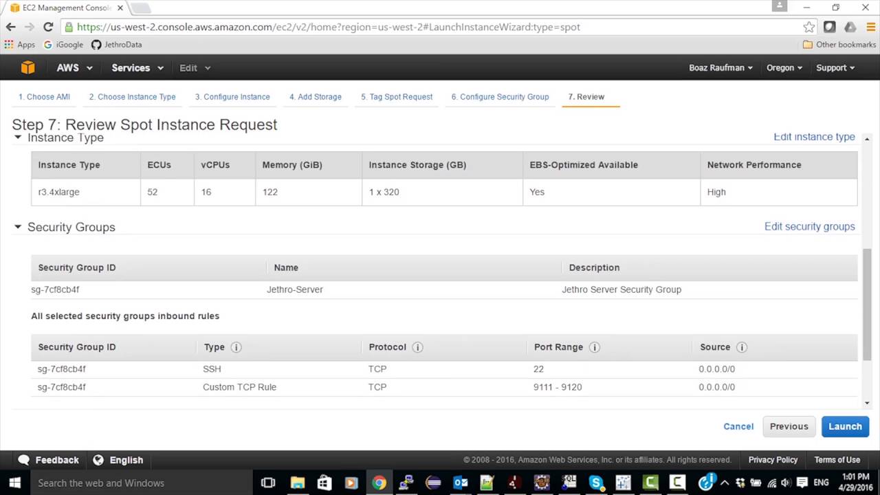Viewport: 880px width, 495px height.
Task: Click the Previous button
Action: pyautogui.click(x=789, y=426)
